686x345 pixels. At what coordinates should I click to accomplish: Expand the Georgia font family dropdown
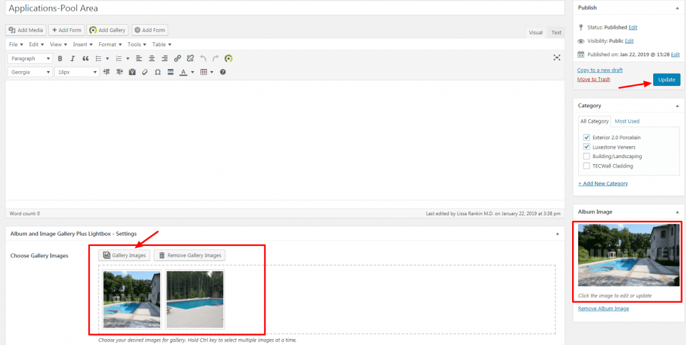click(29, 72)
